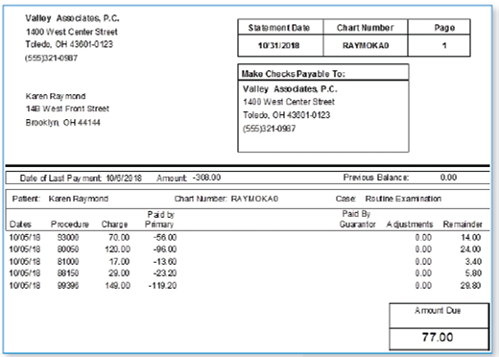
Task: Click chart number RAYMOKA0 in header table
Action: coord(366,46)
